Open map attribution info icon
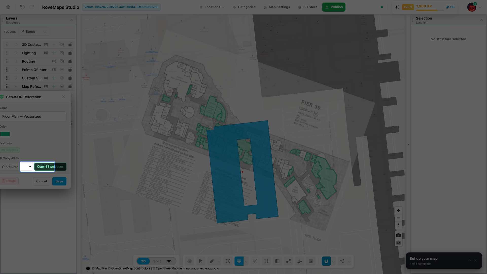The image size is (487, 274). point(88,268)
